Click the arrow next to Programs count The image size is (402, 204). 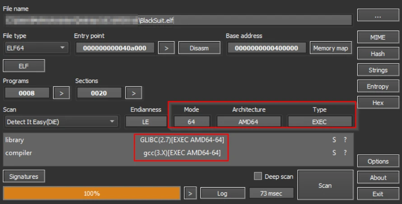[x=61, y=93]
